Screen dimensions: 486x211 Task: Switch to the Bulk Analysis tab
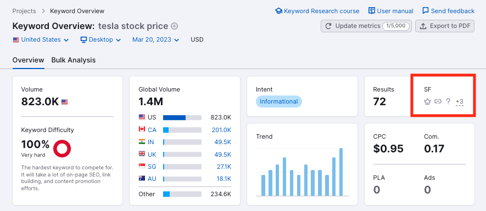tap(74, 60)
